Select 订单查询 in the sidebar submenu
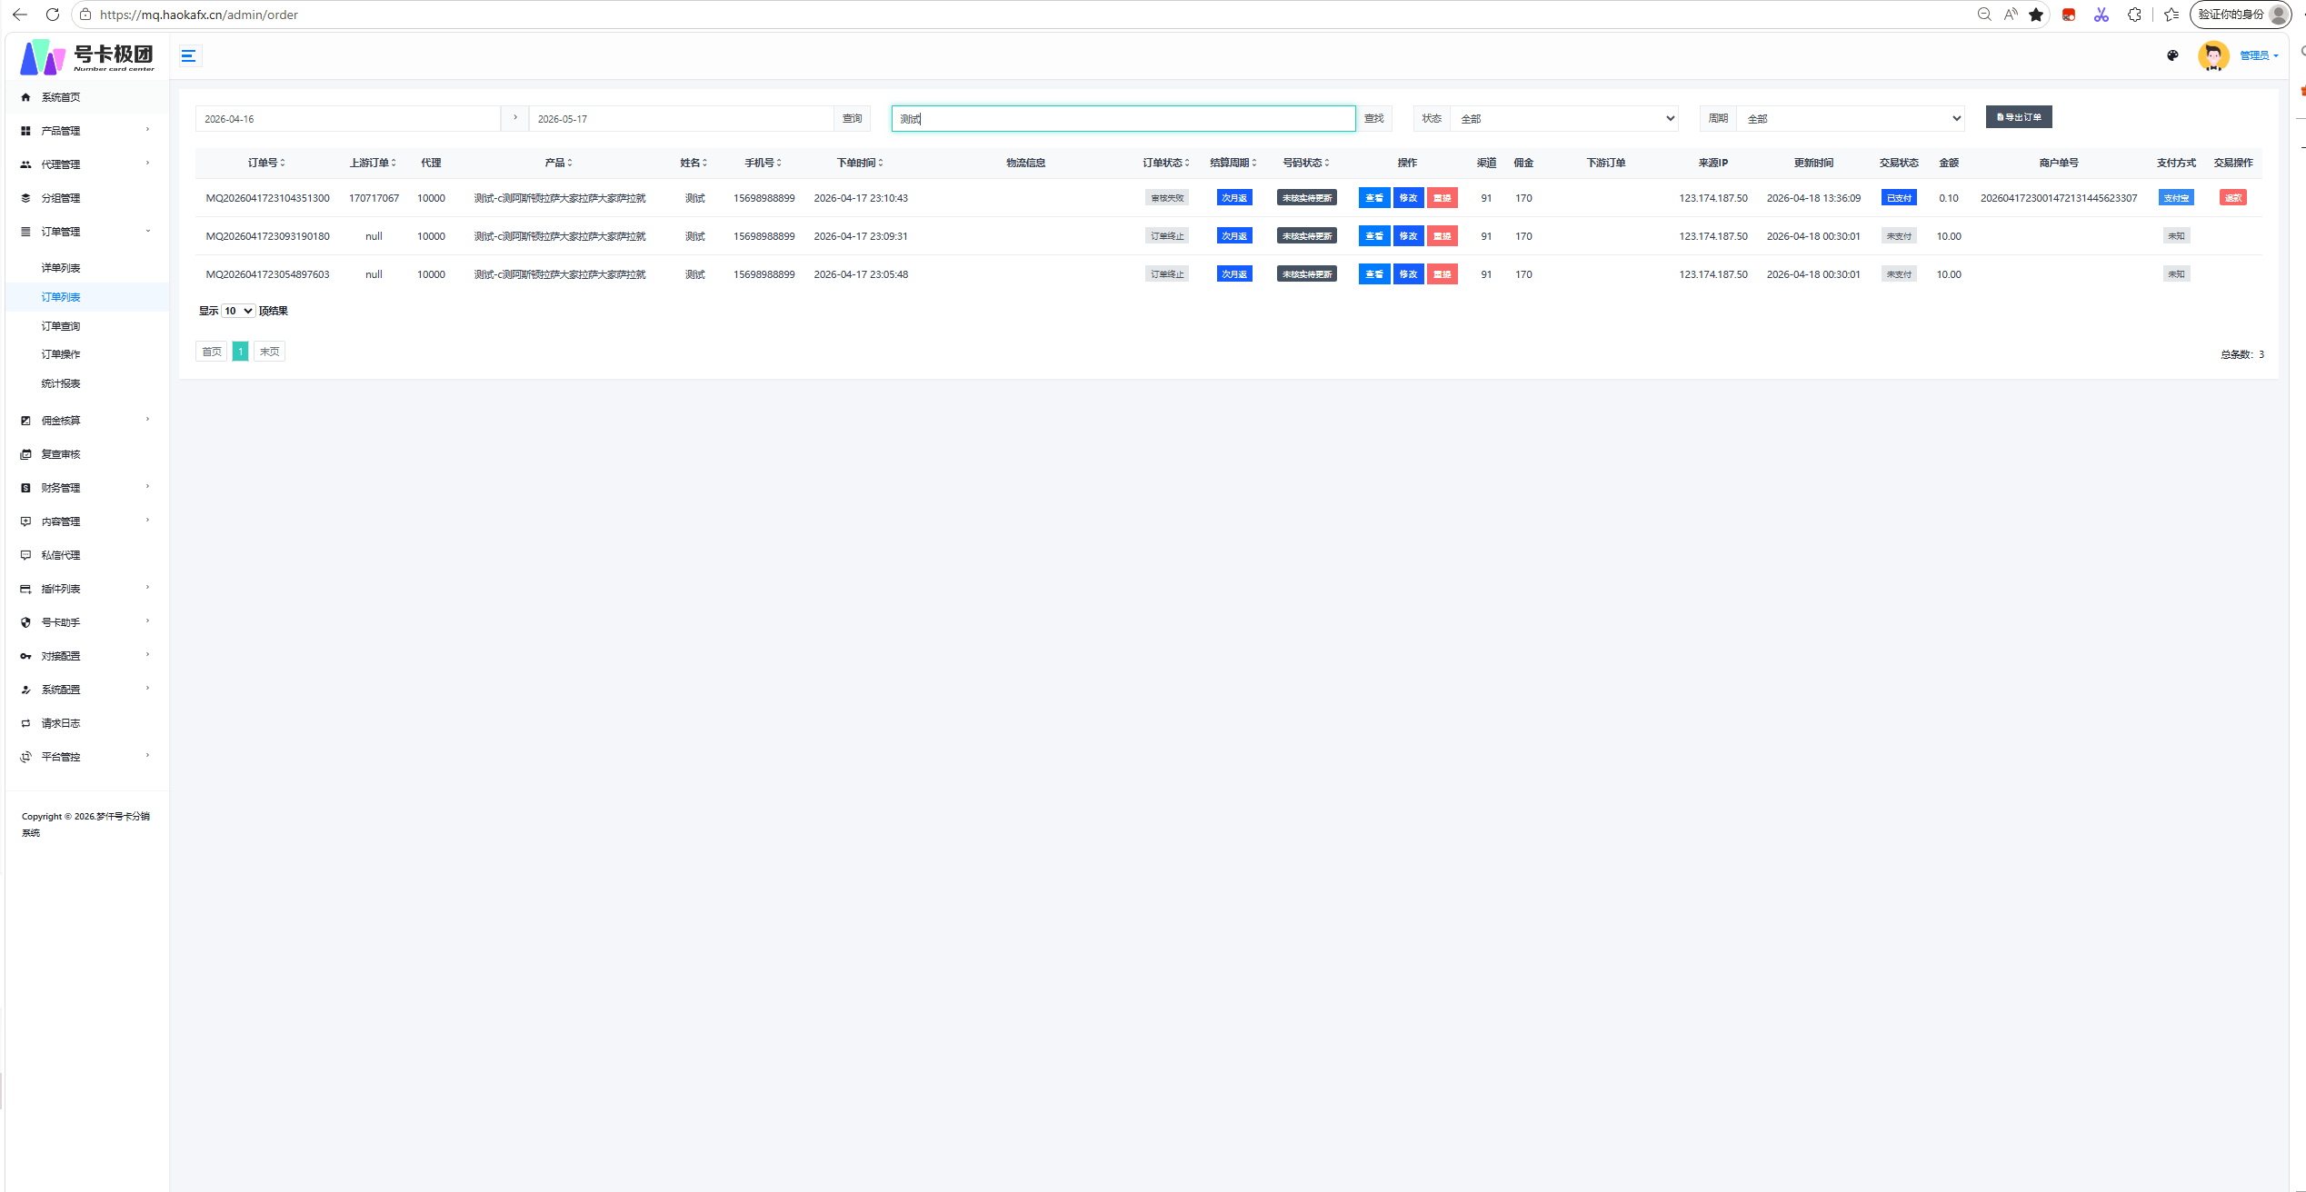The height and width of the screenshot is (1192, 2306). click(61, 326)
